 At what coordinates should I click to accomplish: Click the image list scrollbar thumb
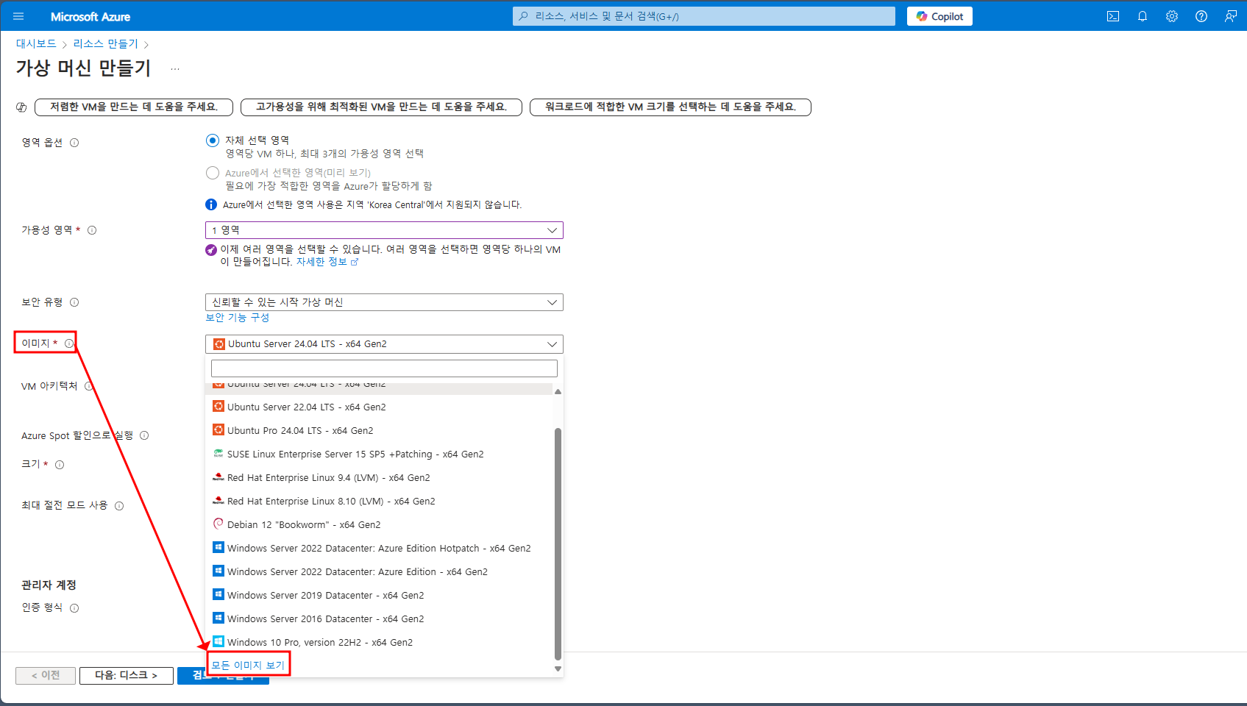point(558,544)
